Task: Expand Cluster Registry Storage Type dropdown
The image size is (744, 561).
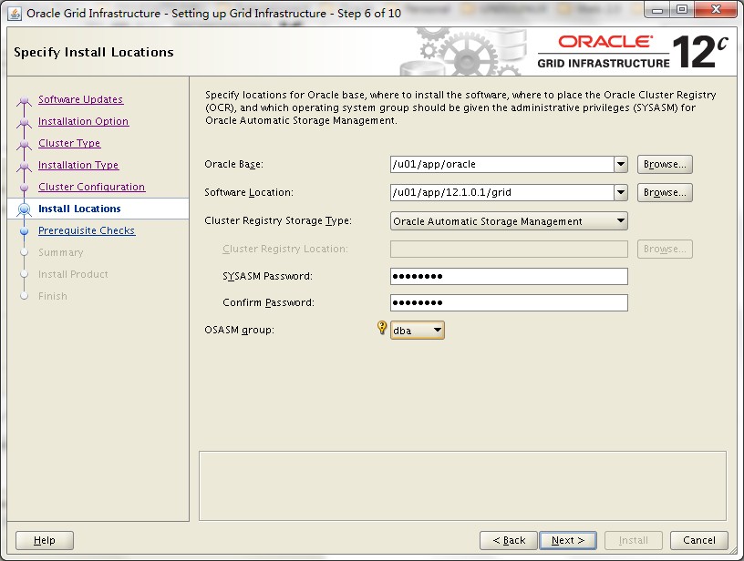Action: [x=509, y=221]
